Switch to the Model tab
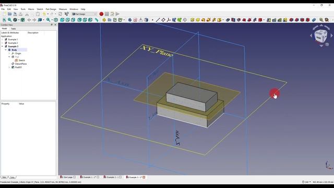334x188 pixels. (x=4, y=29)
